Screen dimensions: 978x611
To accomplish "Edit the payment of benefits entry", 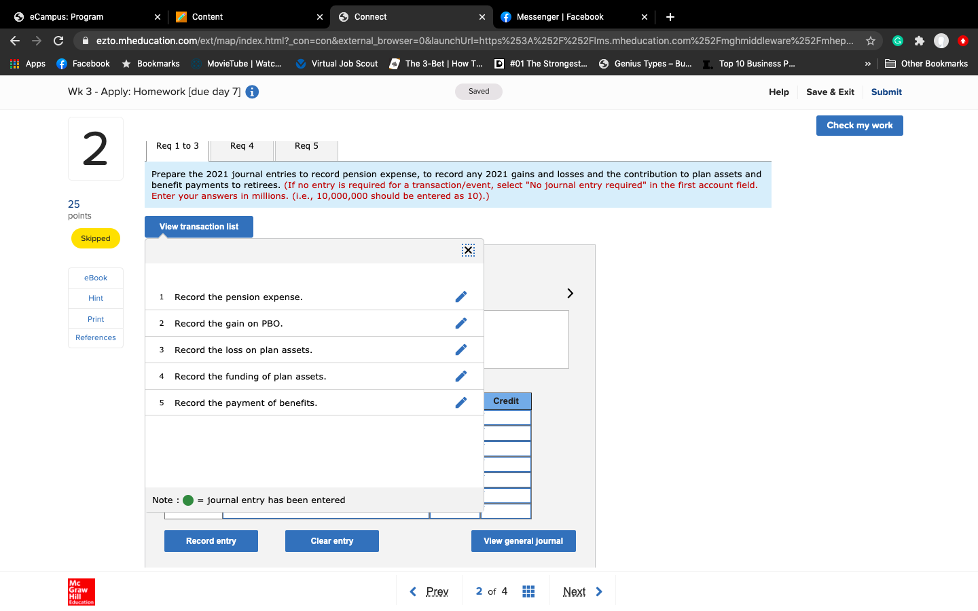I will point(461,402).
